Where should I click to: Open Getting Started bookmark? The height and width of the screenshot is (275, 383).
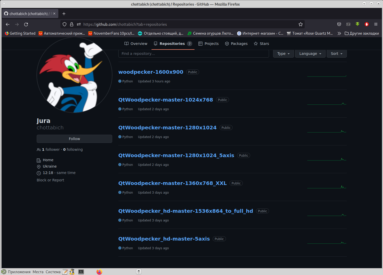point(20,33)
